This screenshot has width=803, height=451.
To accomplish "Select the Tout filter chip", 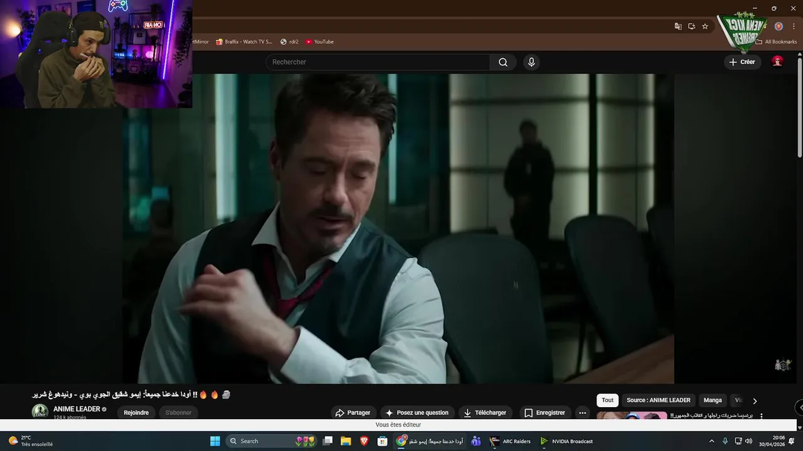I will click(608, 400).
